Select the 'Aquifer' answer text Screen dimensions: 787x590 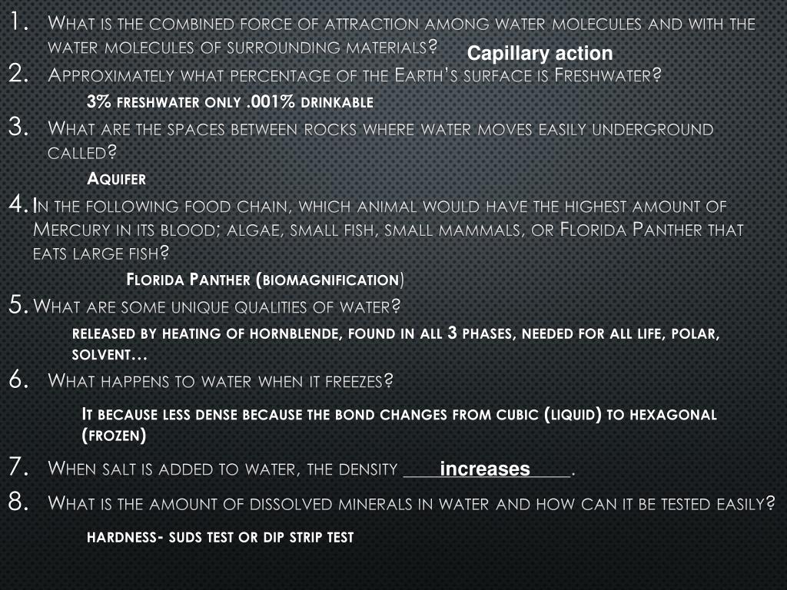(116, 178)
